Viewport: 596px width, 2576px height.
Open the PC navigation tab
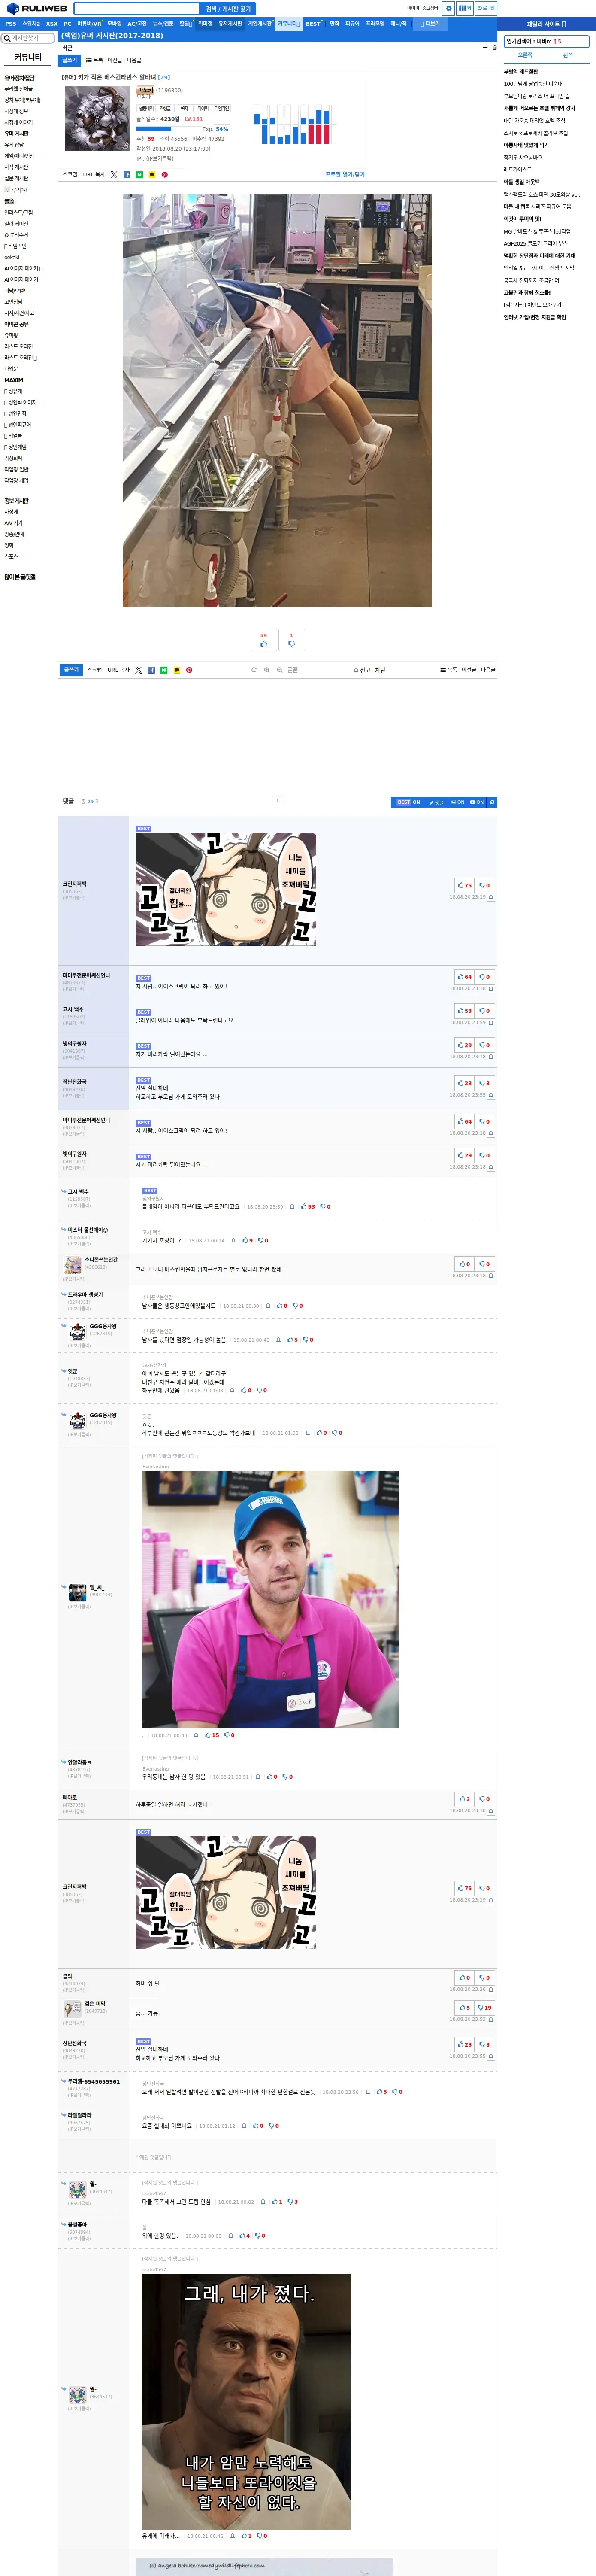[x=68, y=23]
